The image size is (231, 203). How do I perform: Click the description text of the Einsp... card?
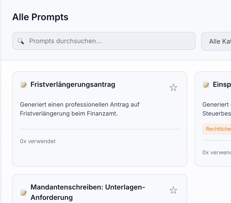point(217,109)
